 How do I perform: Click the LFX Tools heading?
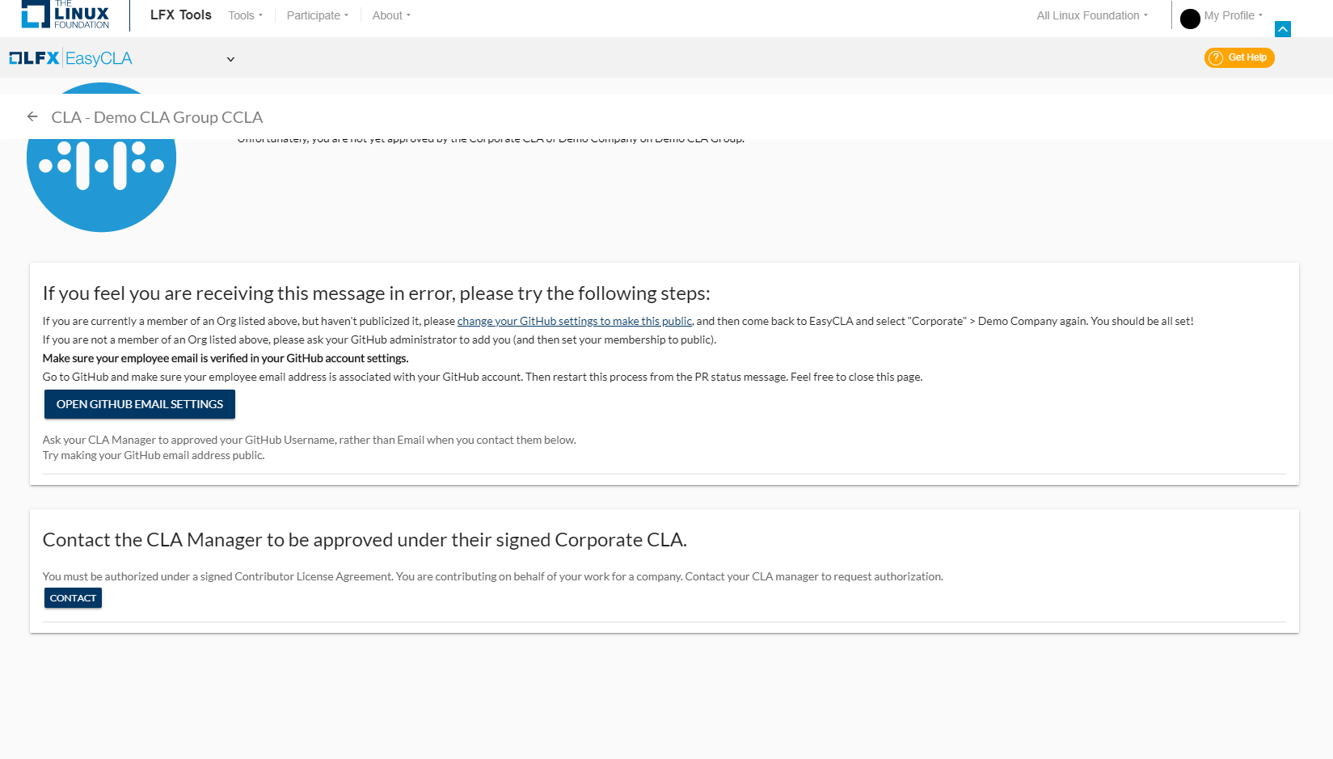click(x=181, y=15)
